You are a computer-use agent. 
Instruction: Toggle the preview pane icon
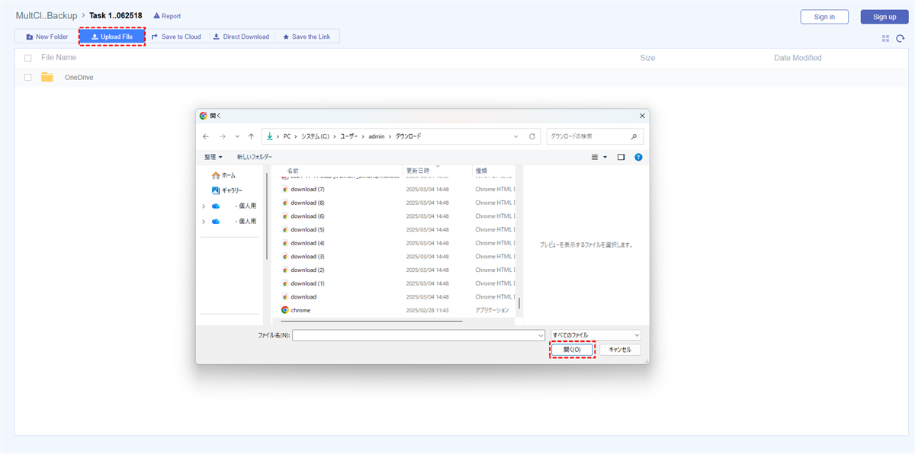tap(621, 157)
